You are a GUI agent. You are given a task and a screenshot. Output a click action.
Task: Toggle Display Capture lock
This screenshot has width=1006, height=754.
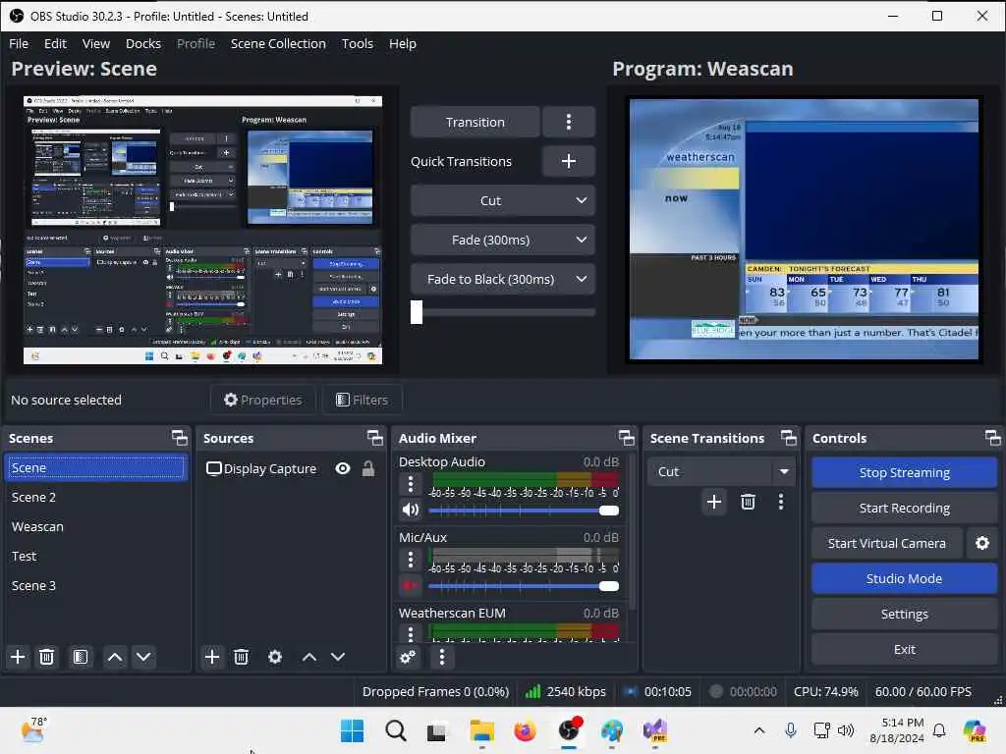[368, 468]
